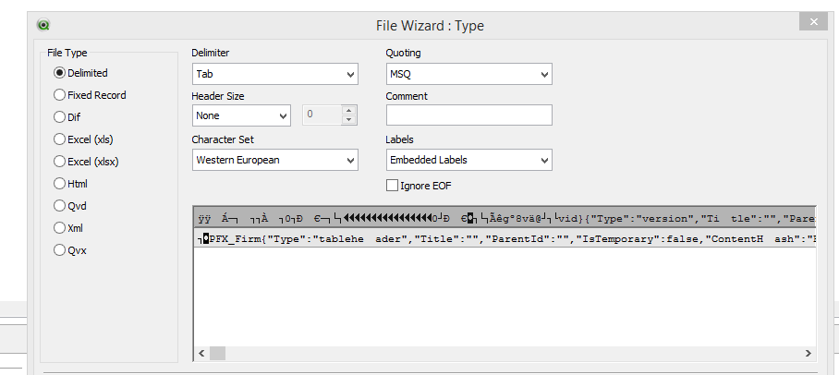Open the Delimiter dropdown showing Tab
This screenshot has height=375, width=839.
point(274,74)
